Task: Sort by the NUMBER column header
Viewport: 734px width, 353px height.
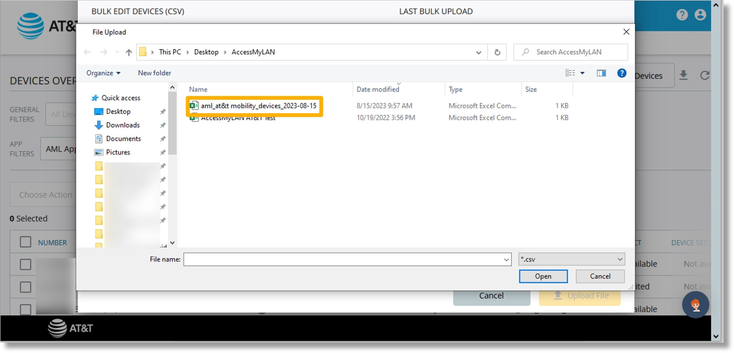Action: pyautogui.click(x=52, y=243)
